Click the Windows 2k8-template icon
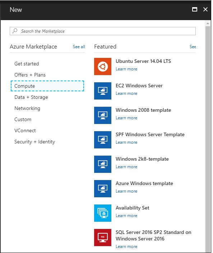The height and width of the screenshot is (253, 213). pos(103,164)
